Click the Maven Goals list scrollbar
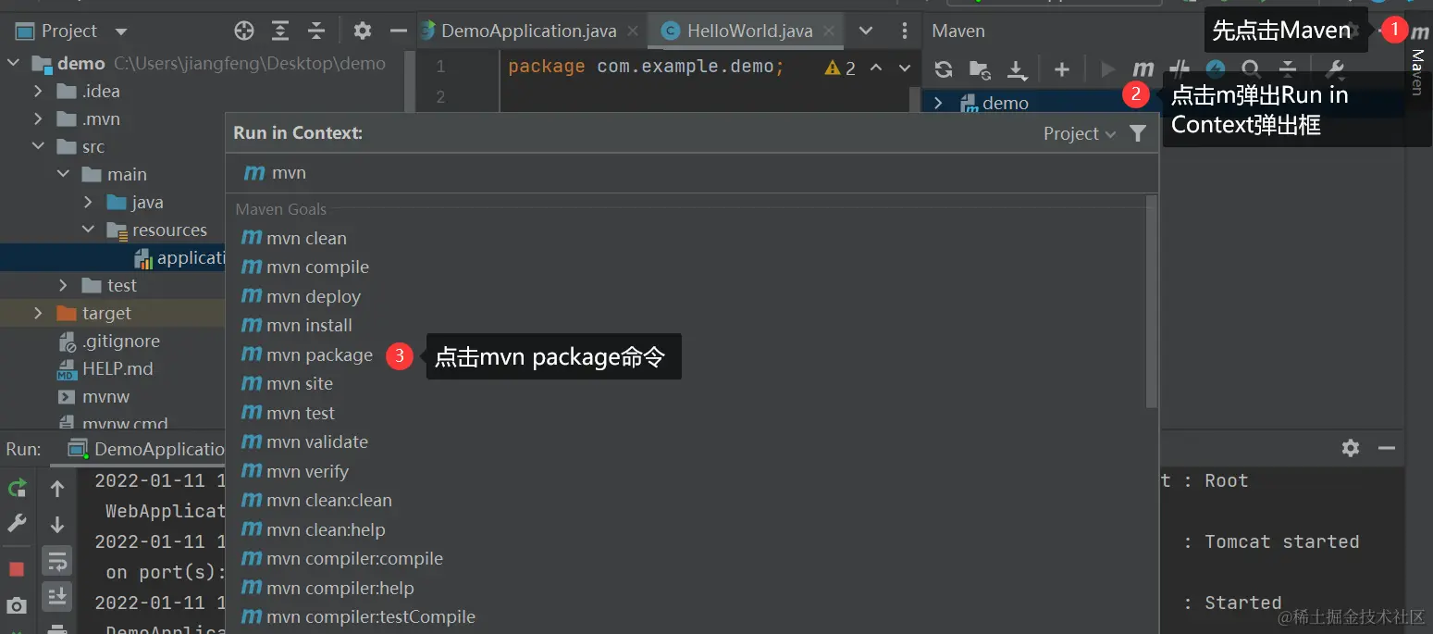 pyautogui.click(x=1152, y=302)
